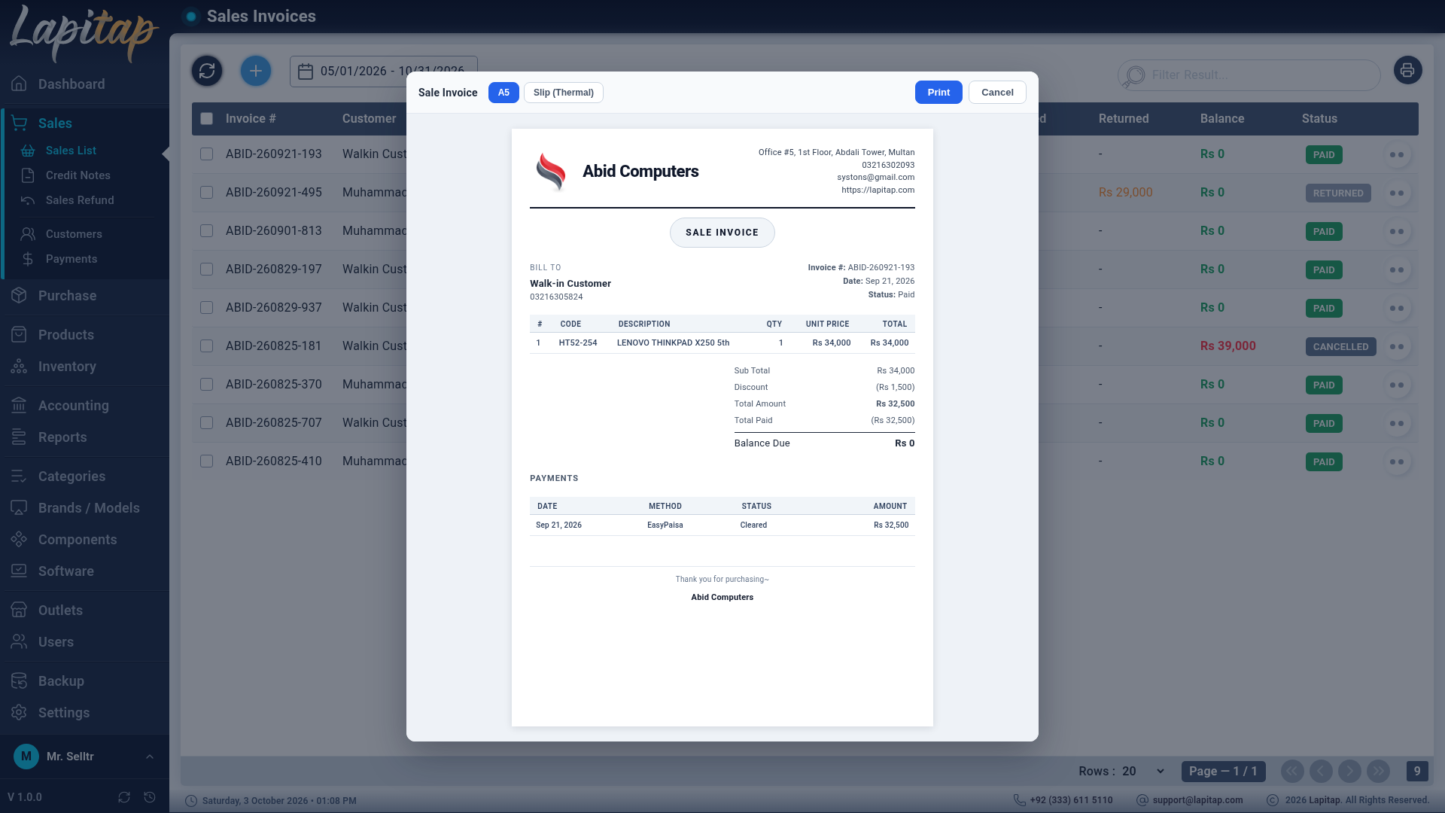Click the blue plus add invoice icon

[256, 71]
